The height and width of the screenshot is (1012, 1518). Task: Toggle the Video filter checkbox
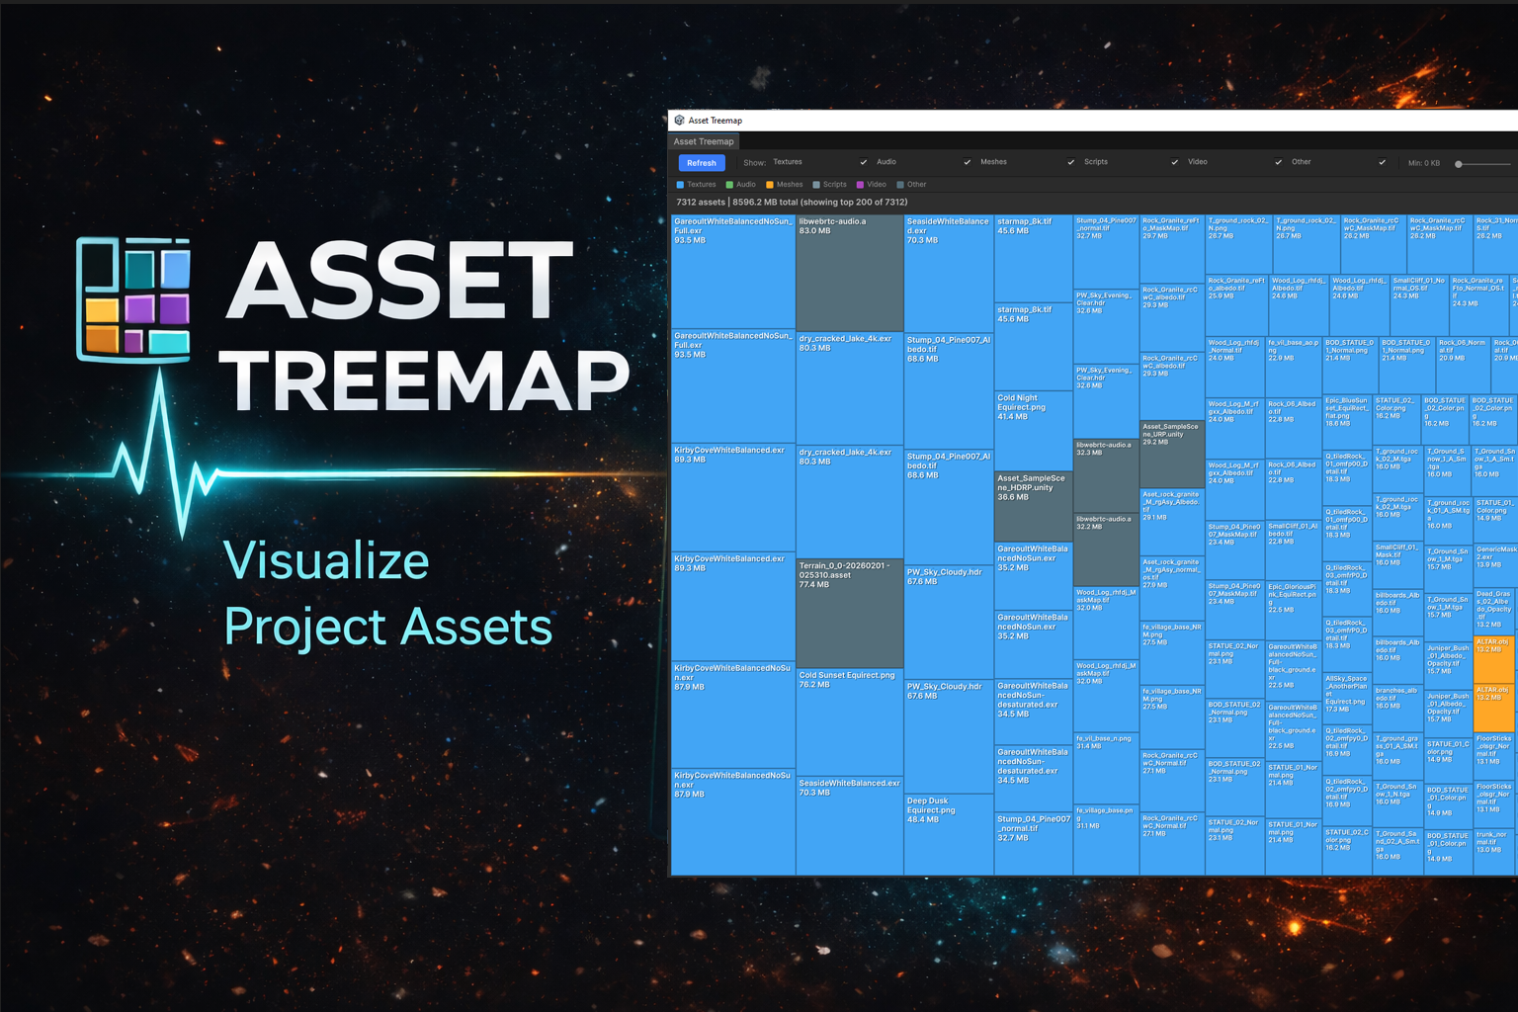(1279, 162)
